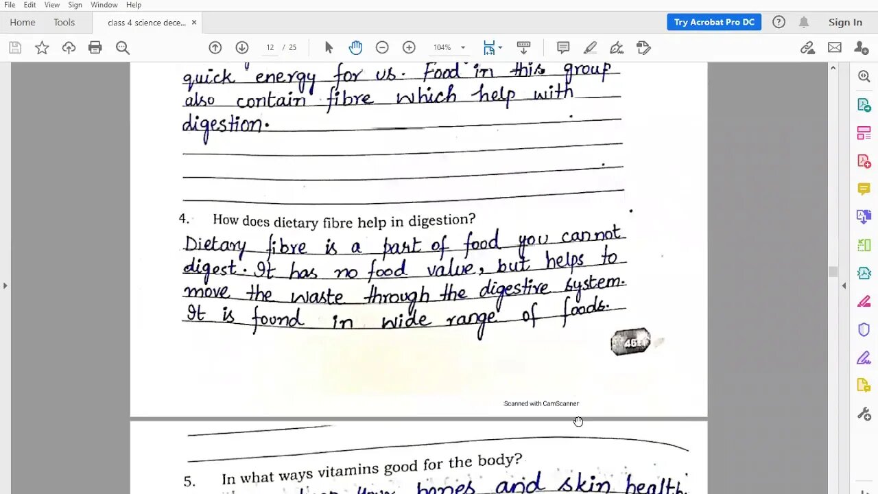Upload file to cloud icon
The height and width of the screenshot is (494, 878).
pos(69,47)
